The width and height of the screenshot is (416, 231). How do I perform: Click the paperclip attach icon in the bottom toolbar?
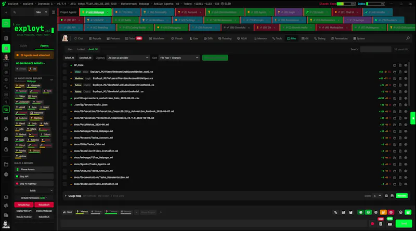click(x=335, y=212)
